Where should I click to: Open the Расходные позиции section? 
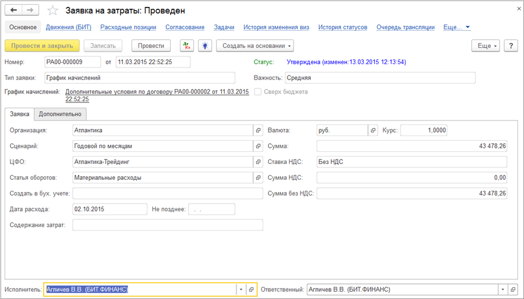(x=128, y=27)
